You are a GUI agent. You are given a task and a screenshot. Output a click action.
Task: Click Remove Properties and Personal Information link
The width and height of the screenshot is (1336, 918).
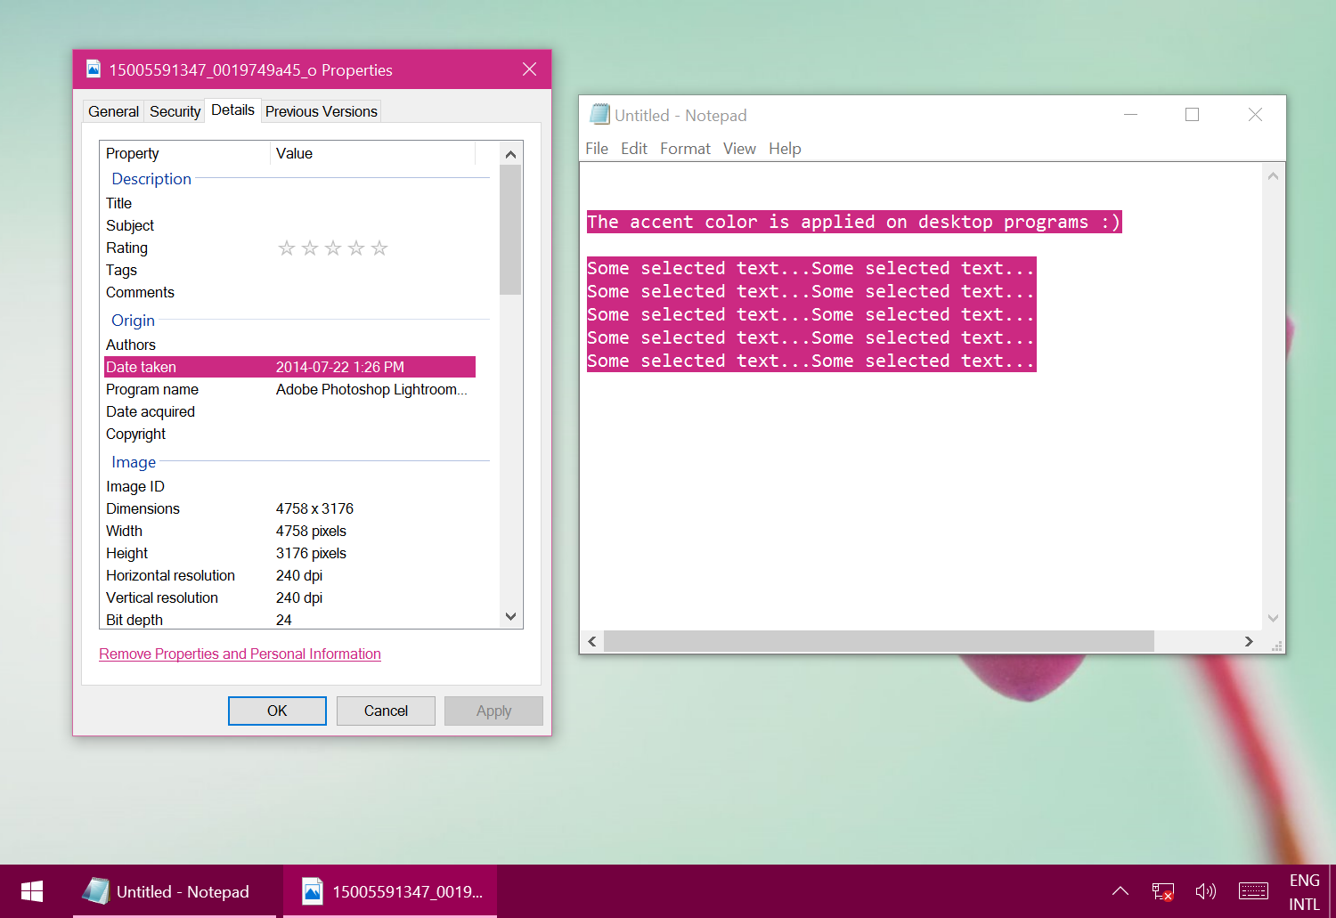[240, 654]
